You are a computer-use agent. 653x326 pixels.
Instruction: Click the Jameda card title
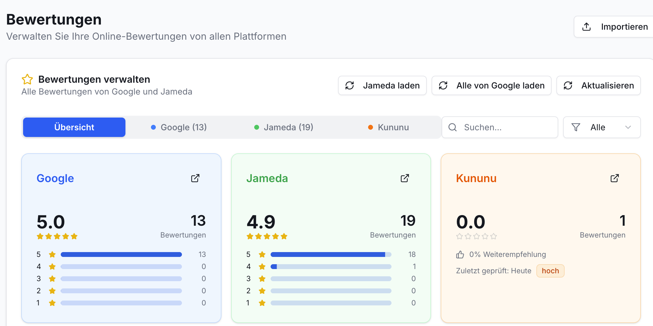pyautogui.click(x=267, y=178)
